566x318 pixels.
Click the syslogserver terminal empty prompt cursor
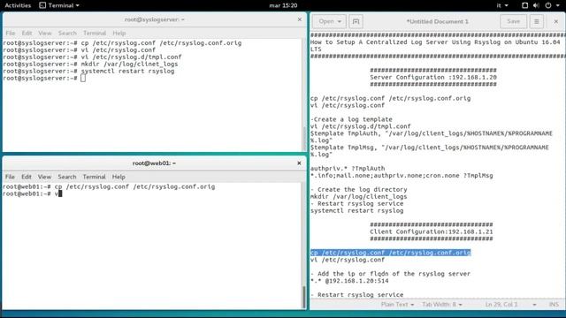coord(83,79)
